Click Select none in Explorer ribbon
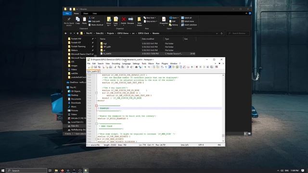Image resolution: width=308 pixels, height=173 pixels. [x=188, y=21]
